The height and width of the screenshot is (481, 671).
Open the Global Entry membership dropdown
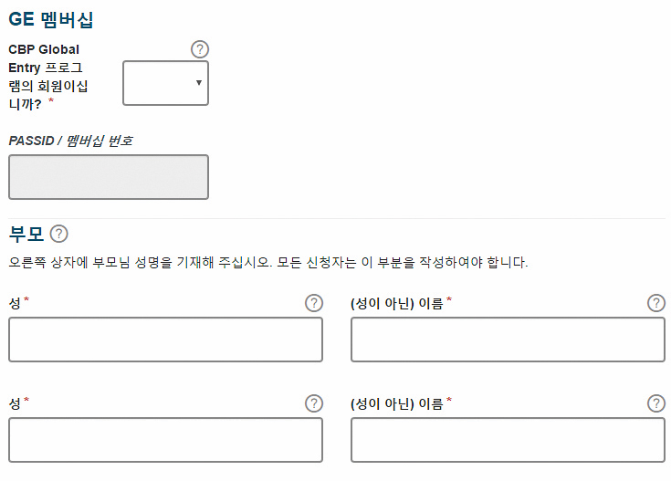pos(165,83)
